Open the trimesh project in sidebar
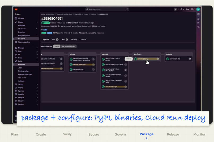Image resolution: width=214 pixels, height=142 pixels. [27, 18]
